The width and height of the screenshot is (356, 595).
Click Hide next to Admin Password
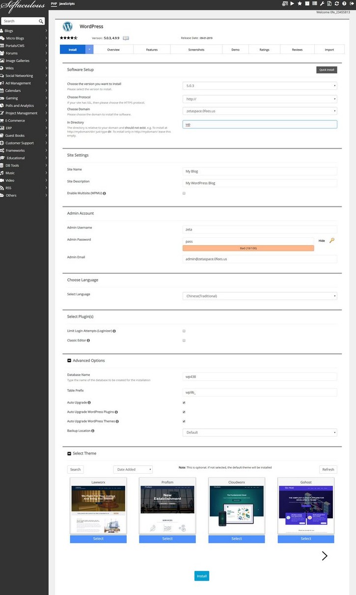(x=322, y=241)
